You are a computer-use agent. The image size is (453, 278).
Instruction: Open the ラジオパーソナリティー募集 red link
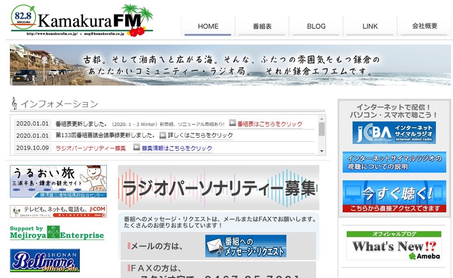click(91, 148)
